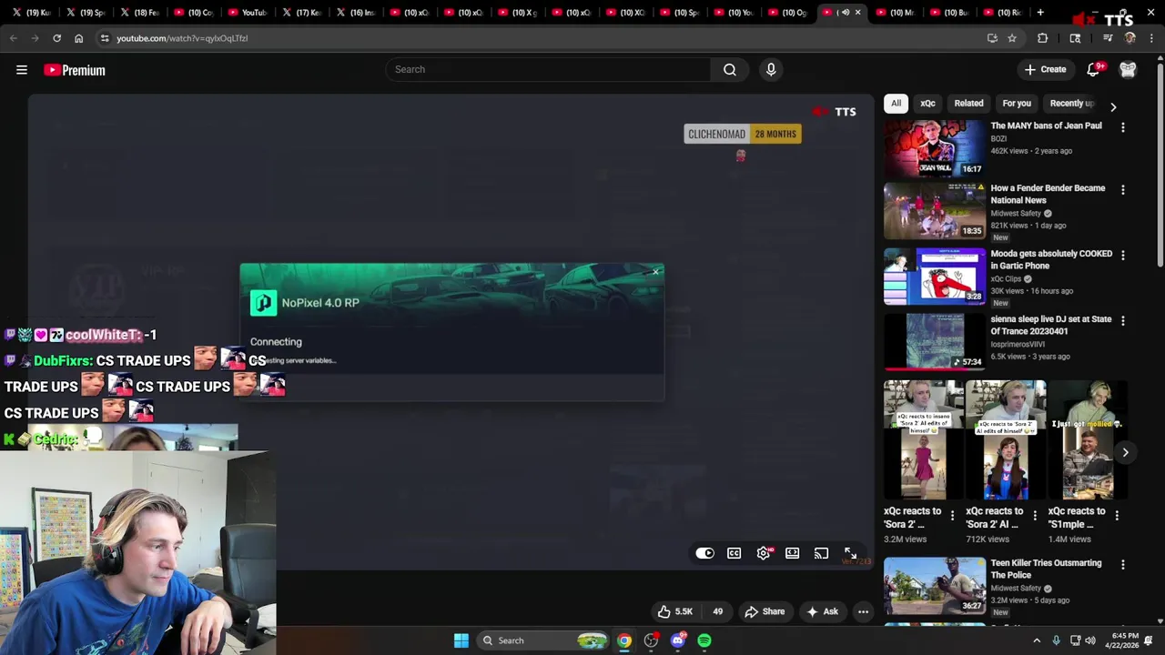This screenshot has height=655, width=1165.
Task: Select the Related filter chip
Action: [968, 103]
